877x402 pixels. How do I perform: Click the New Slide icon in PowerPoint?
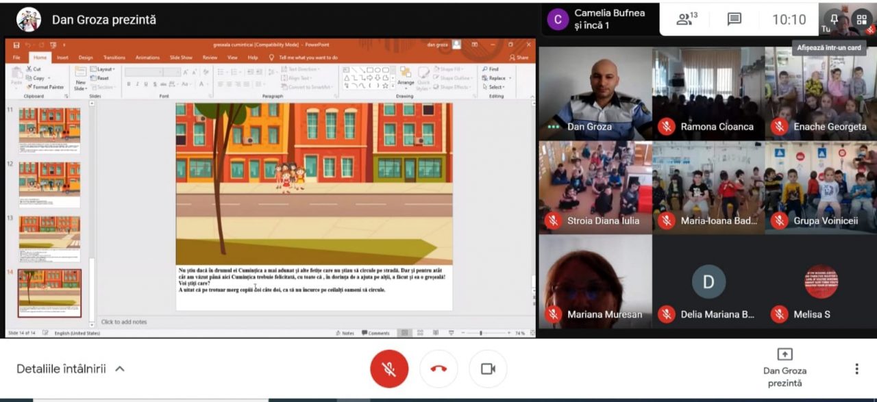(81, 78)
